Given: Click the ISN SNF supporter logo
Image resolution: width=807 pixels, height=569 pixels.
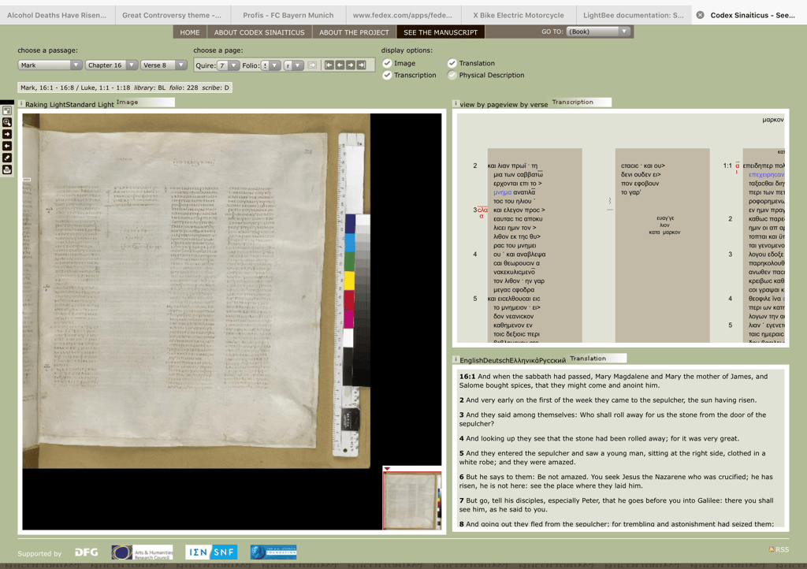Looking at the screenshot, I should (211, 552).
